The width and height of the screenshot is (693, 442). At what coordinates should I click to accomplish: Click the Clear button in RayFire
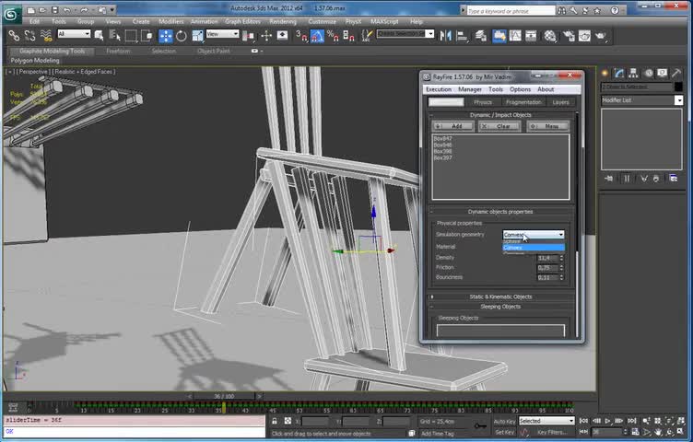point(500,126)
